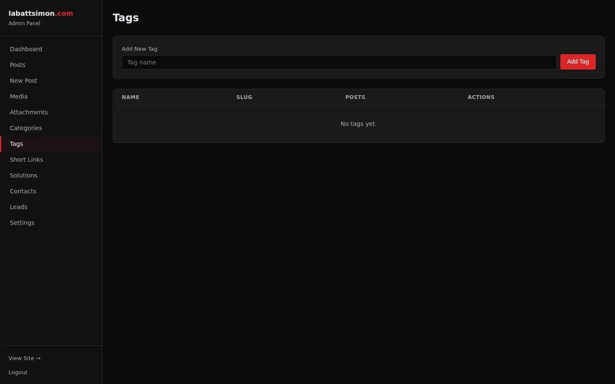Click the labattsimon.com logo
Viewport: 615px width, 384px height.
(x=41, y=13)
